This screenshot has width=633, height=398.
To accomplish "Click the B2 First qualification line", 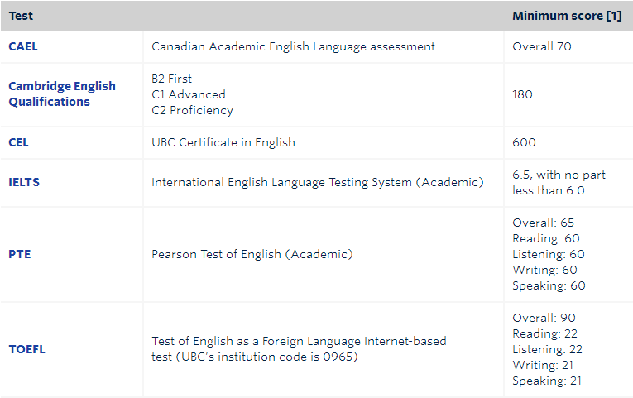I will [x=171, y=79].
